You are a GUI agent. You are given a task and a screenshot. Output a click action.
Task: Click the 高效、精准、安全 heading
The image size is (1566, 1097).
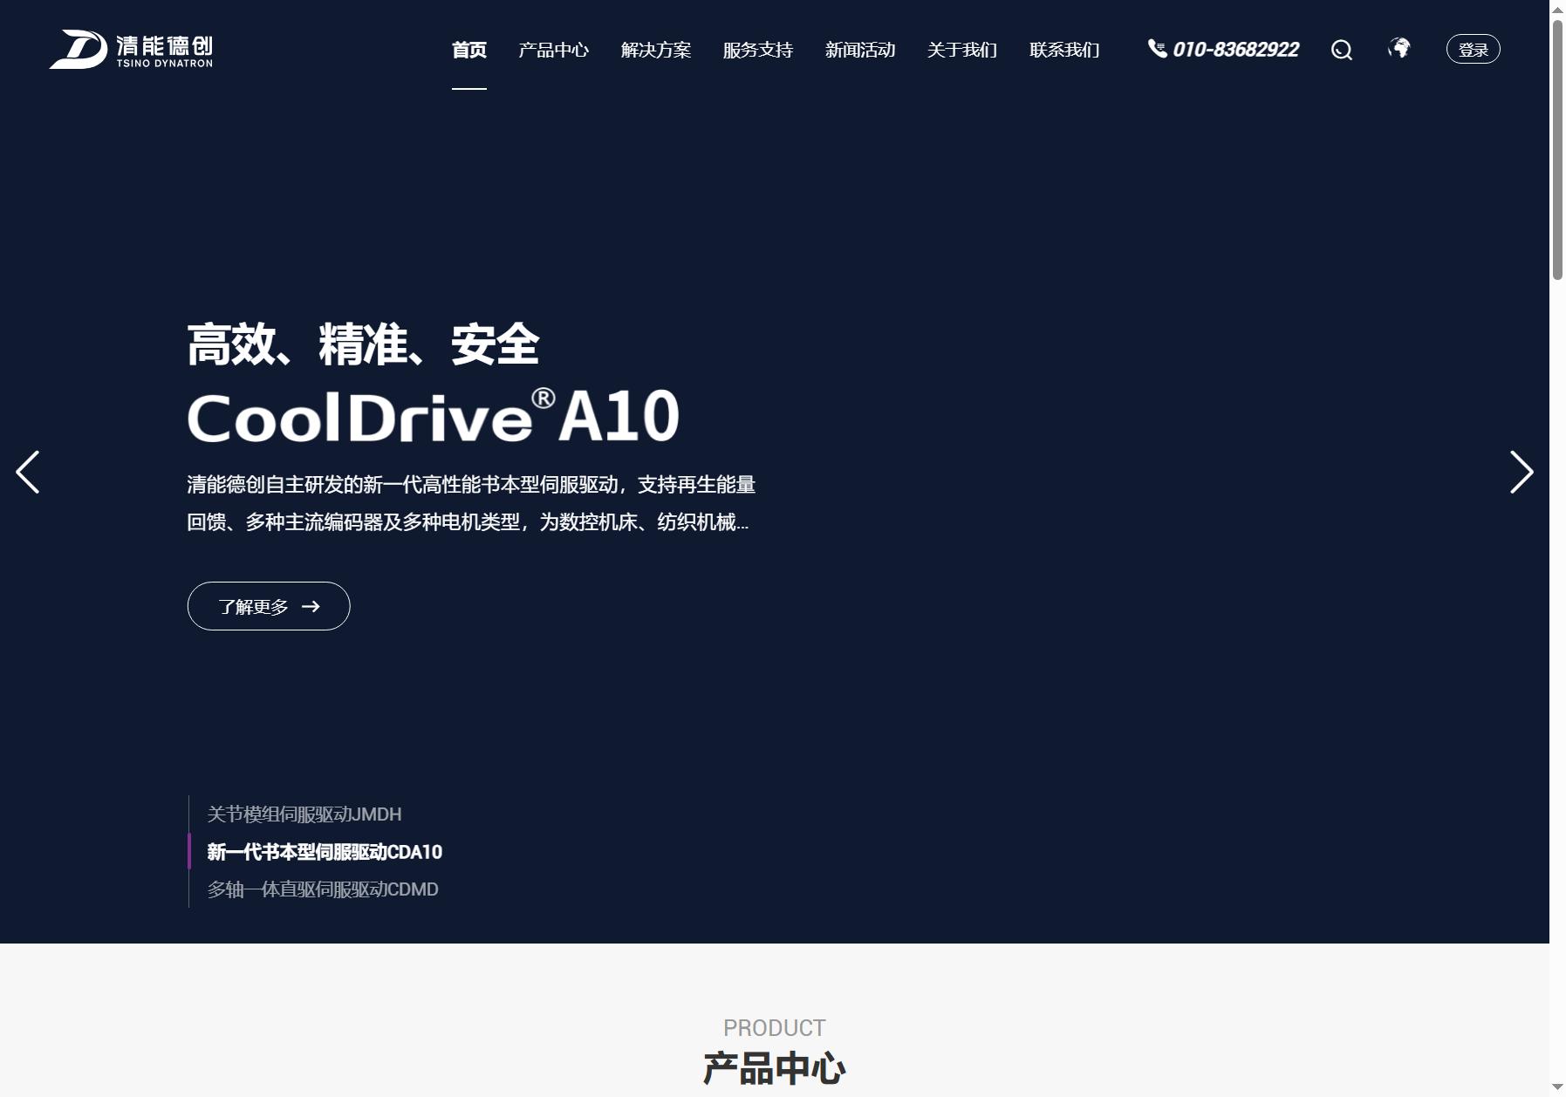click(x=364, y=344)
